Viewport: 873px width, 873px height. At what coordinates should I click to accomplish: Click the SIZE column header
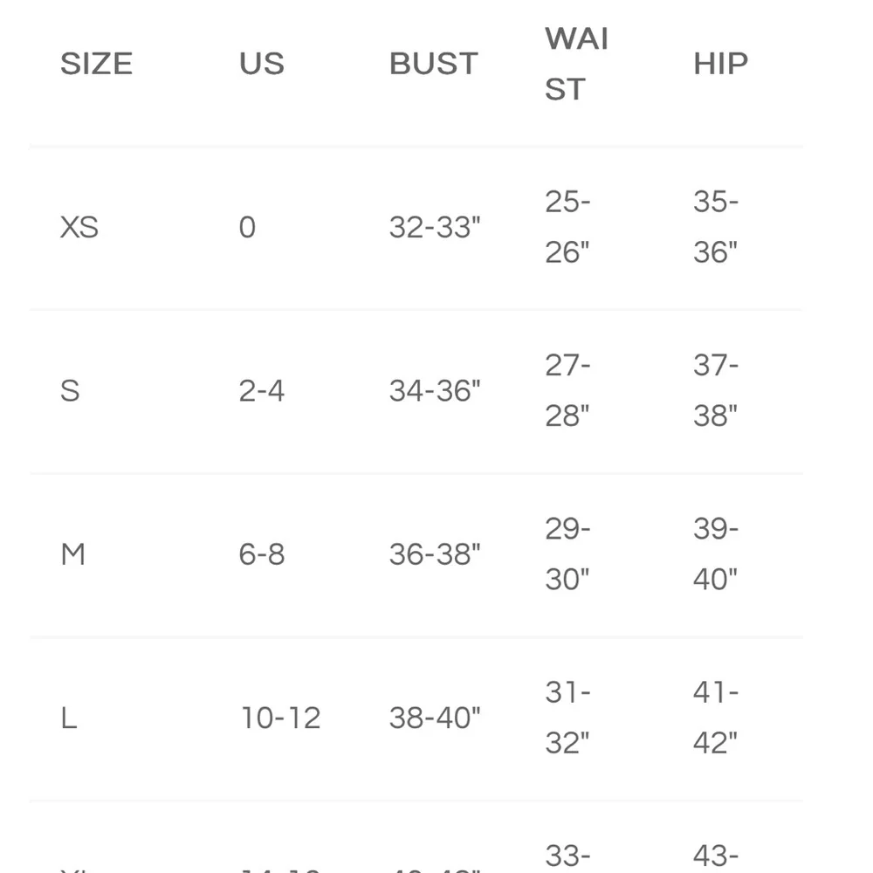click(96, 64)
